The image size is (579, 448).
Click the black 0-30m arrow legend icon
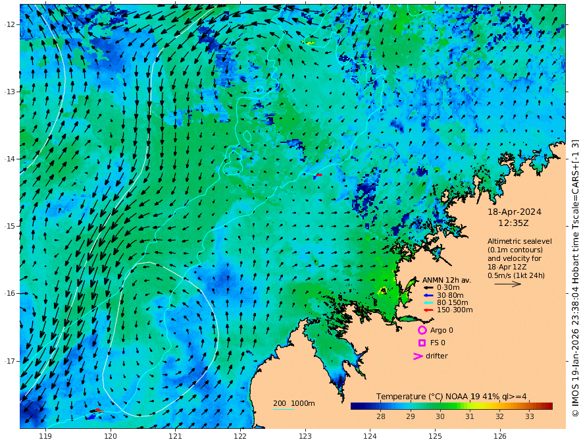[x=428, y=288]
